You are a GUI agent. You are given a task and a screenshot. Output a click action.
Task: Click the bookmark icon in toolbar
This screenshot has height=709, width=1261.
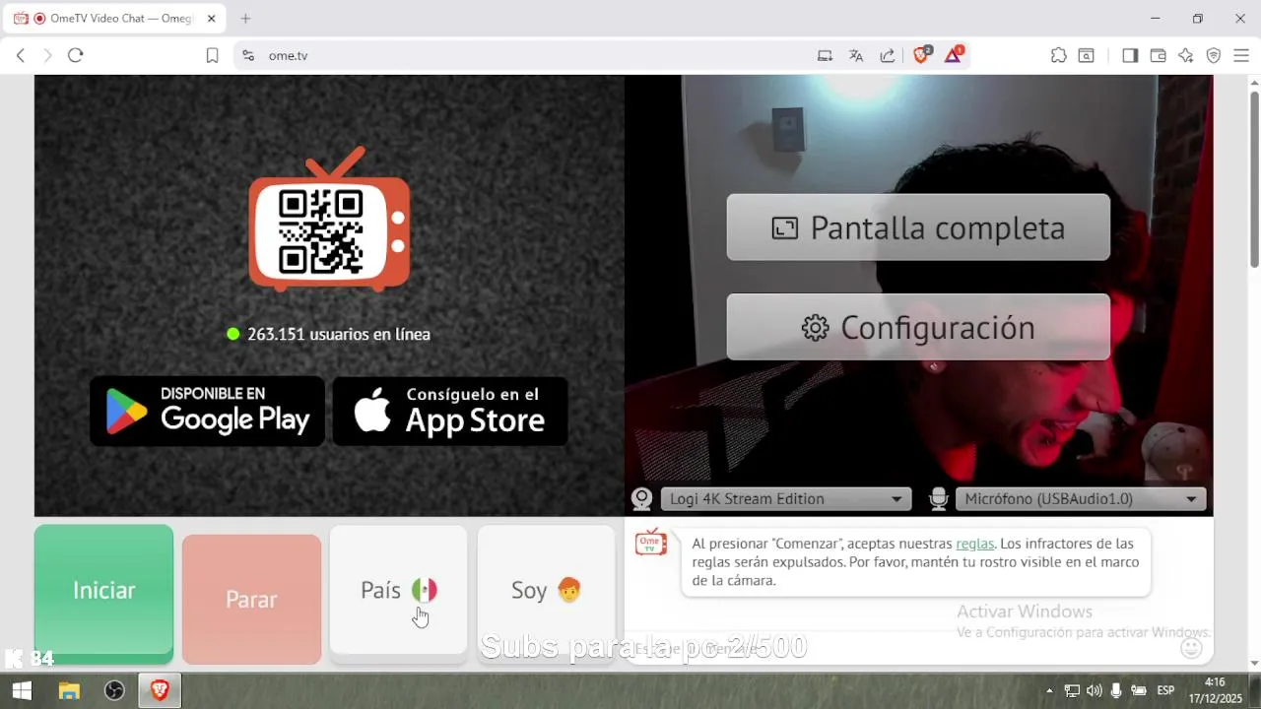pyautogui.click(x=212, y=56)
